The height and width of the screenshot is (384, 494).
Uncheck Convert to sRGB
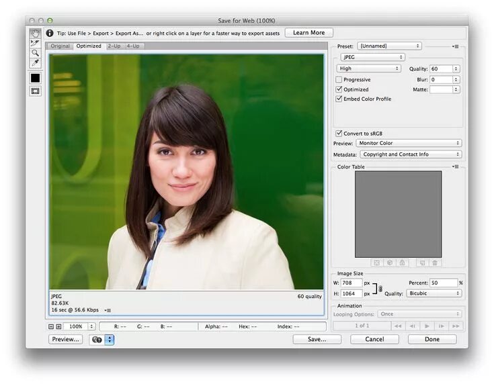(339, 134)
